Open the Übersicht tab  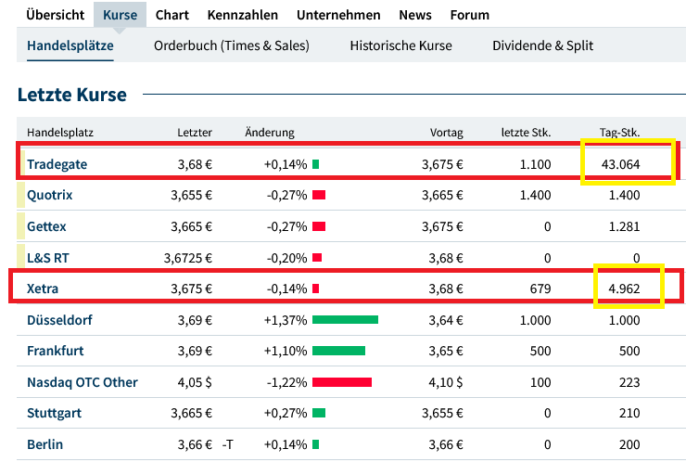[x=55, y=15]
